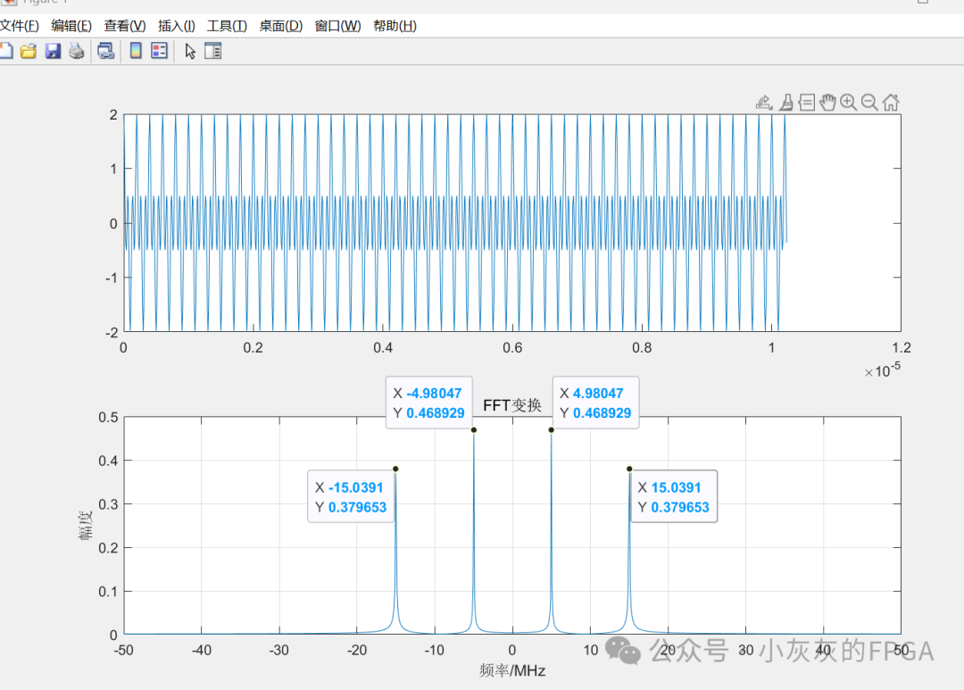Enable data tips tool in axes toolbar
This screenshot has height=690, width=964.
807,102
